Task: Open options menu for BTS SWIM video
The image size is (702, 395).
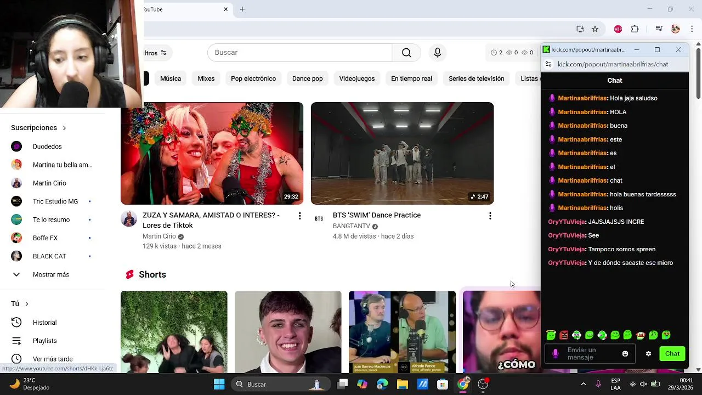Action: (x=490, y=216)
